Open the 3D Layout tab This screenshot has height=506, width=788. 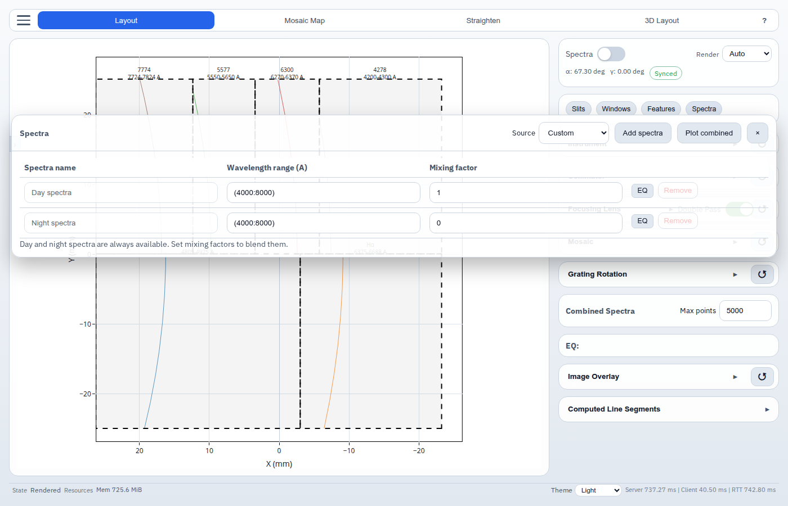pos(662,20)
